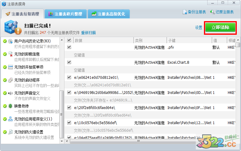Image resolution: width=241 pixels, height=151 pixels.
Task: Sort by the 子键 column header
Action: (189, 40)
